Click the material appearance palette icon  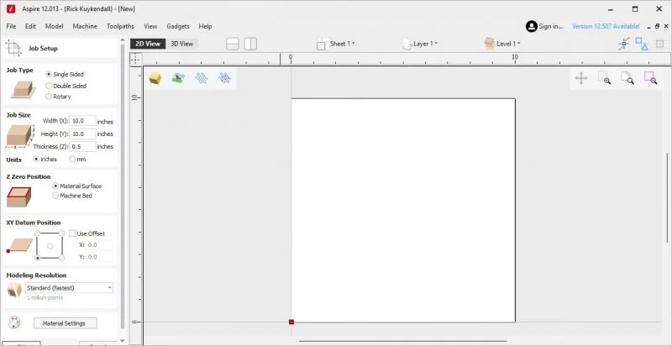[14, 322]
